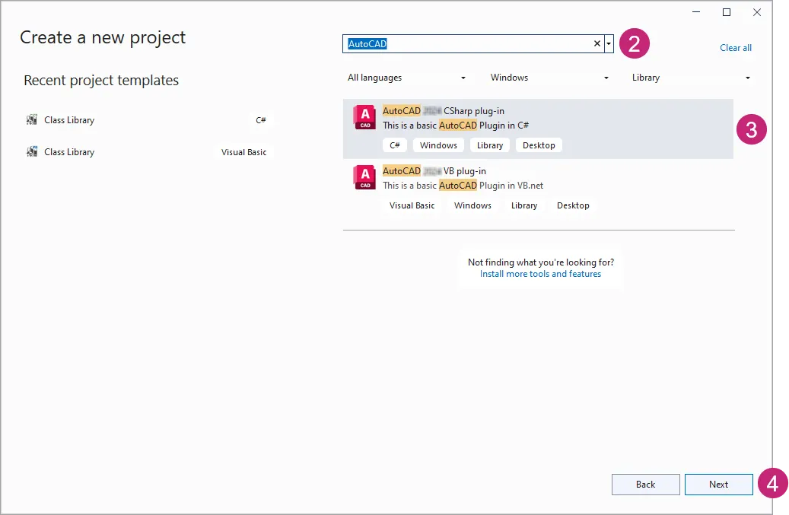Open the search history dropdown arrow
Screen dimensions: 789x515
[609, 44]
